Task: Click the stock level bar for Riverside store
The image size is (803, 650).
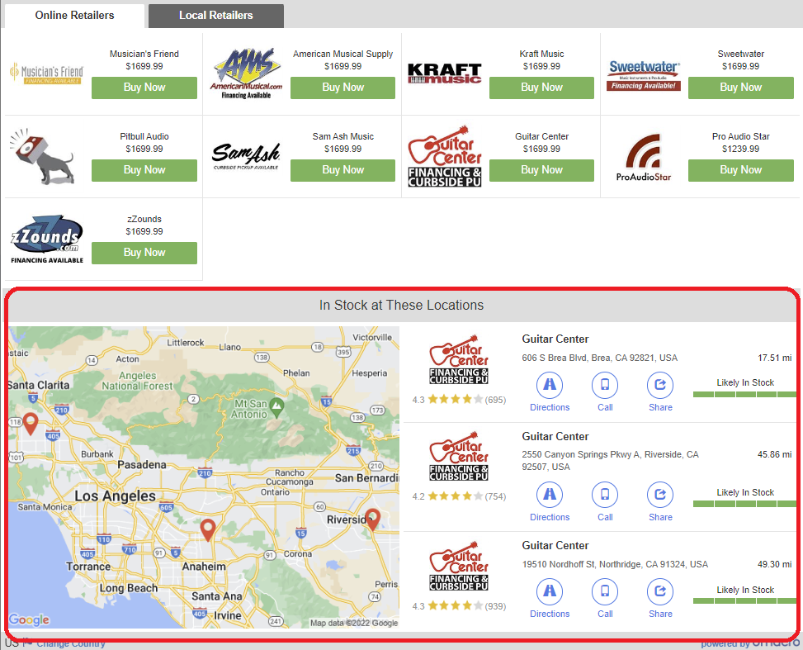Action: [744, 504]
